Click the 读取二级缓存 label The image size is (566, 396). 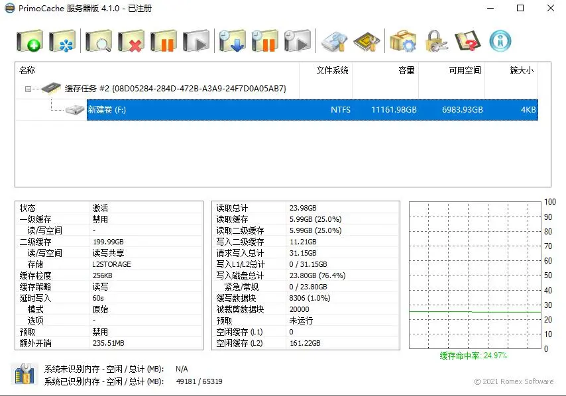pos(240,230)
